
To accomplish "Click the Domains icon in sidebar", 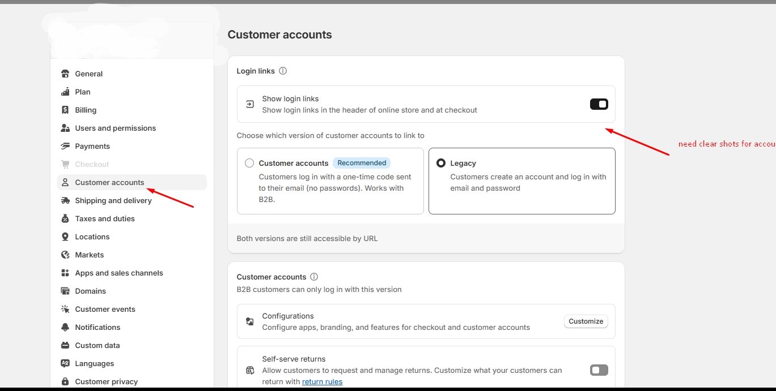I will (x=65, y=291).
